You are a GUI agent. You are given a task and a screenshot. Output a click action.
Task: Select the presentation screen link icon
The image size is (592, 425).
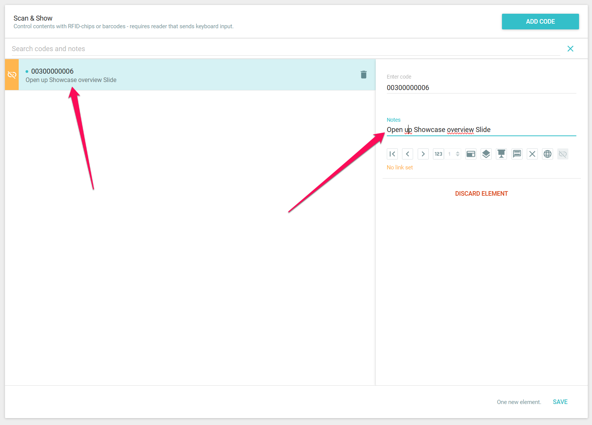[501, 154]
